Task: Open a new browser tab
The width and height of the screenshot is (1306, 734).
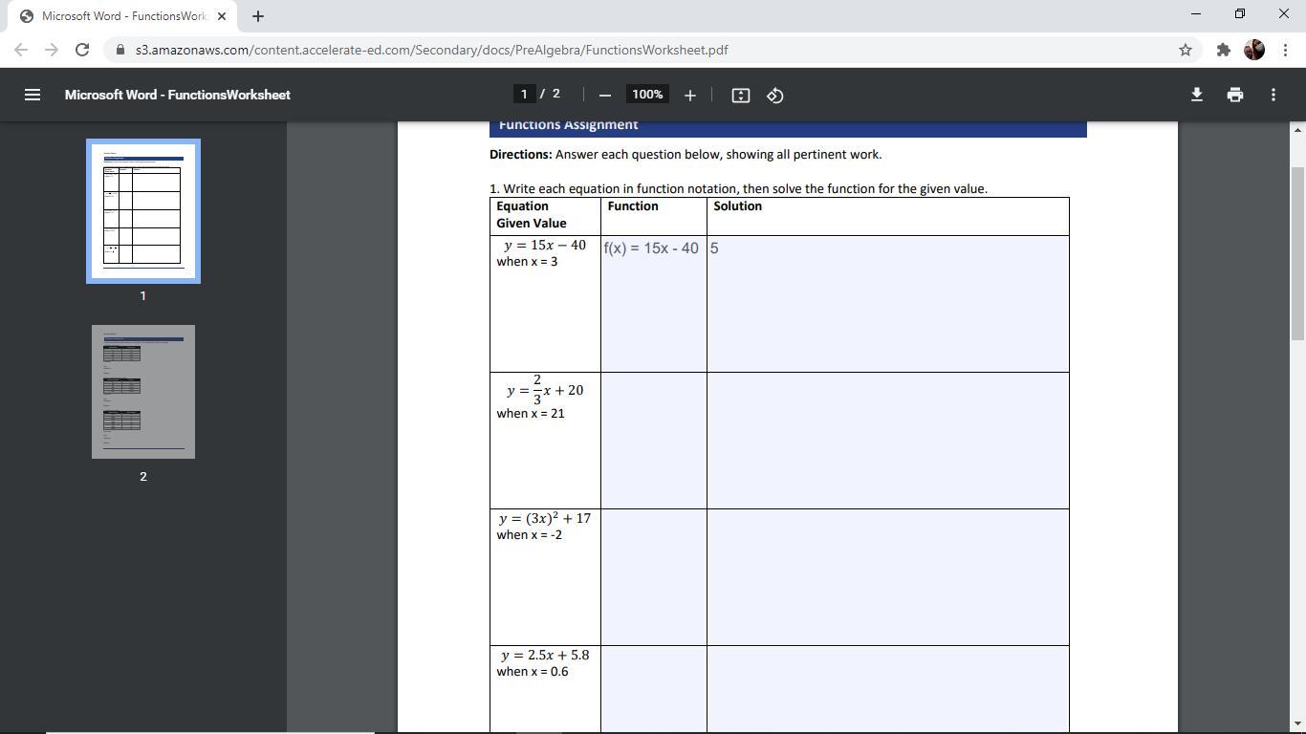Action: point(258,16)
